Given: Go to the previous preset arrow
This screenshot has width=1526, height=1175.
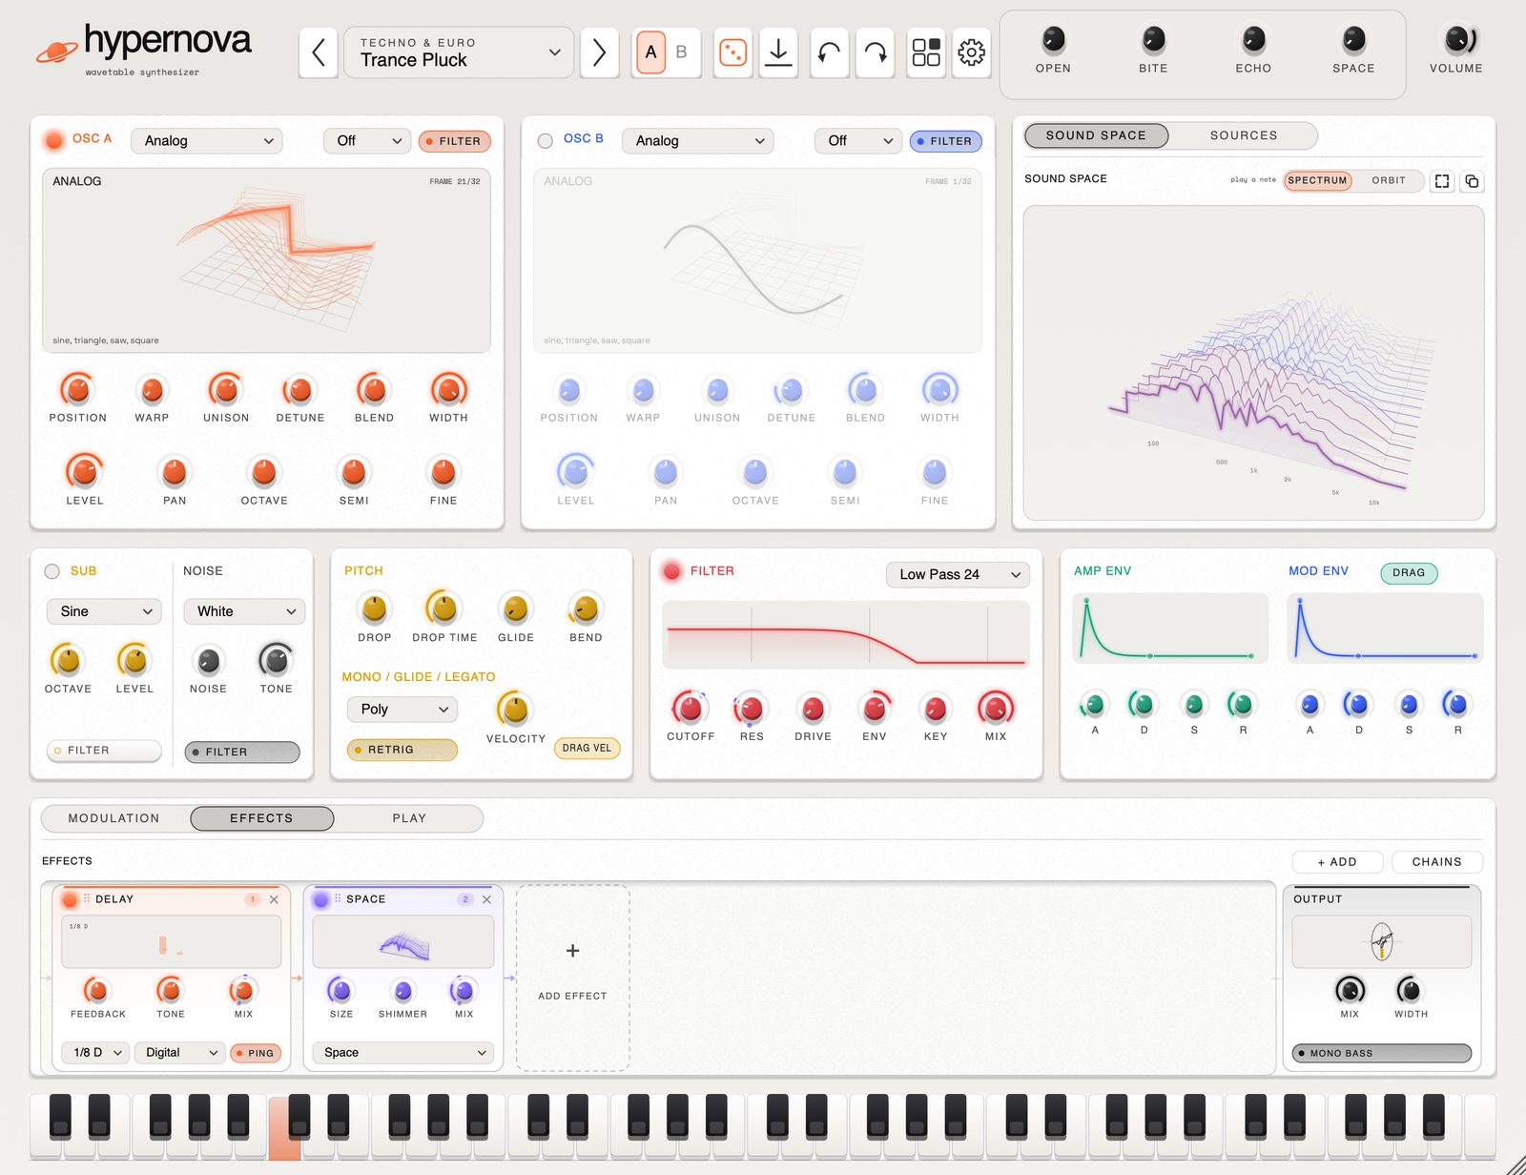Looking at the screenshot, I should point(319,52).
